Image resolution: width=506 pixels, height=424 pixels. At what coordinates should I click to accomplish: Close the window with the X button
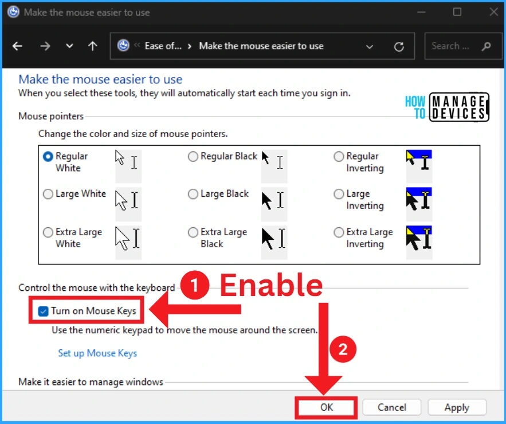tap(494, 12)
